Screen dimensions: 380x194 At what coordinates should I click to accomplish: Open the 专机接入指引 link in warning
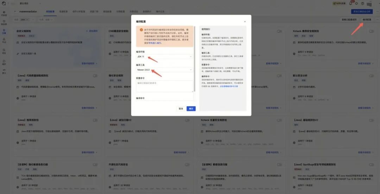(x=154, y=43)
